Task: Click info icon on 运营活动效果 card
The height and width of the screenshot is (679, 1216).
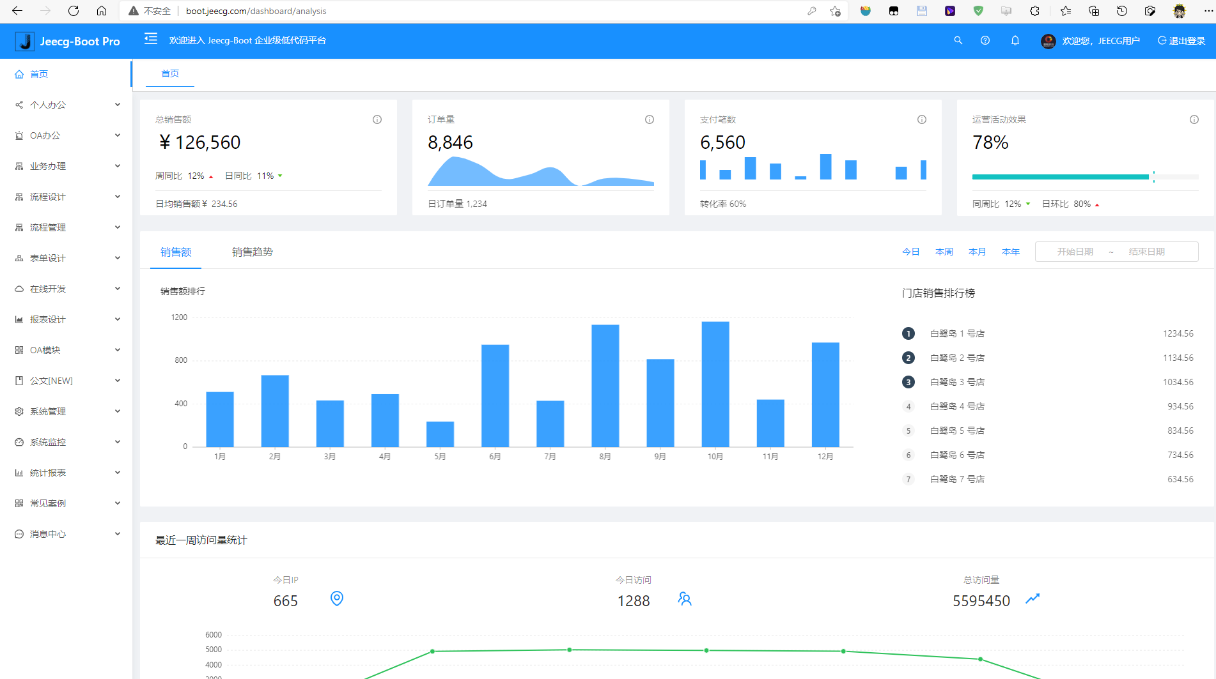Action: tap(1194, 119)
